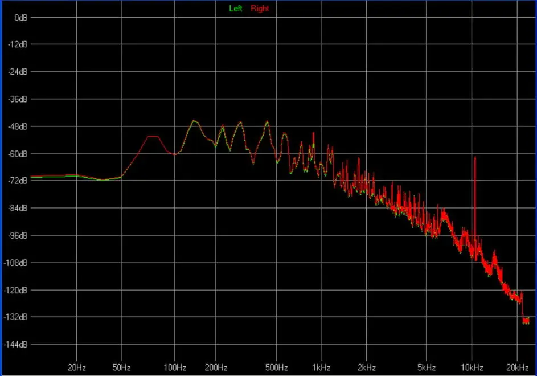The height and width of the screenshot is (376, 537).
Task: Select the -36dB level label
Action: pyautogui.click(x=18, y=99)
